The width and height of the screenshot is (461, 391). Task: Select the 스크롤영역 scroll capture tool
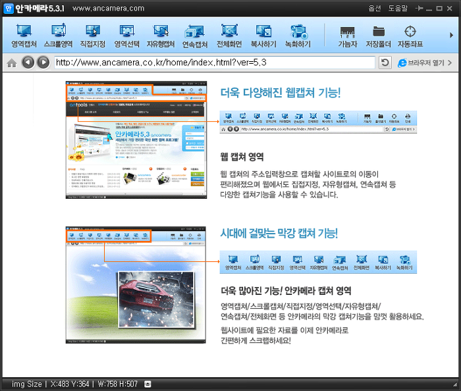(58, 36)
